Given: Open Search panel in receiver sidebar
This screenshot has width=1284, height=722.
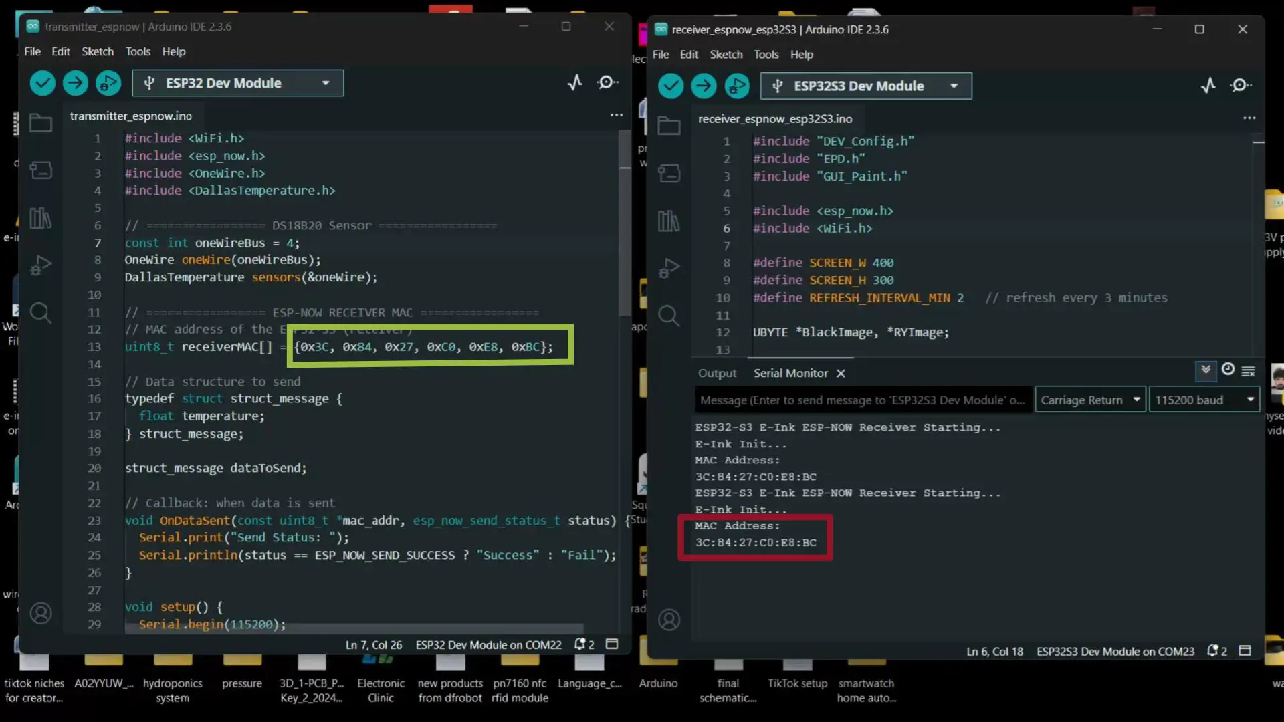Looking at the screenshot, I should point(669,315).
